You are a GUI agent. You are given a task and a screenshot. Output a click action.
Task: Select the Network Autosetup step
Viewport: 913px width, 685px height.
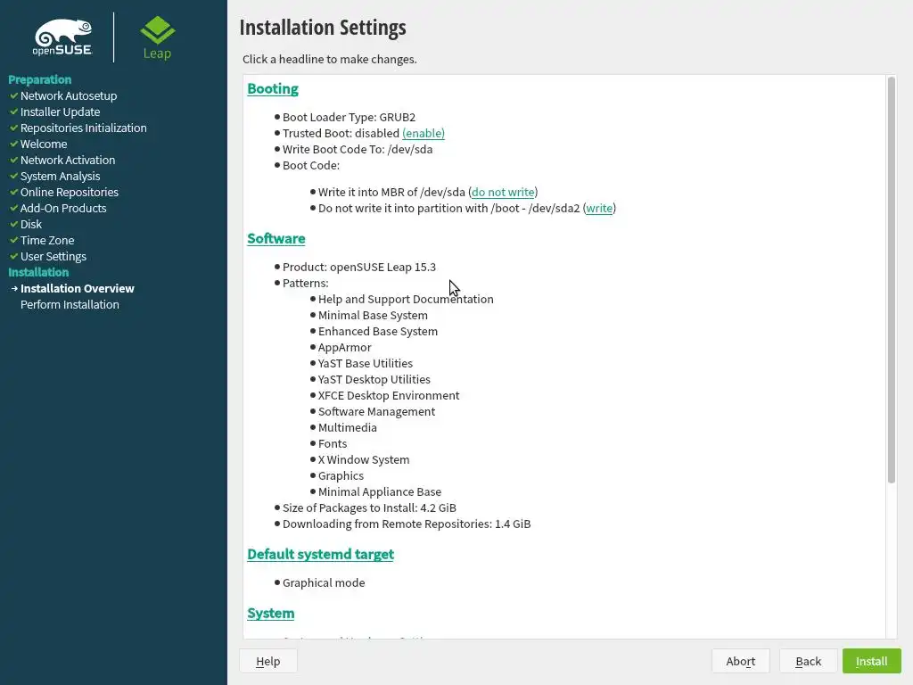pyautogui.click(x=69, y=95)
